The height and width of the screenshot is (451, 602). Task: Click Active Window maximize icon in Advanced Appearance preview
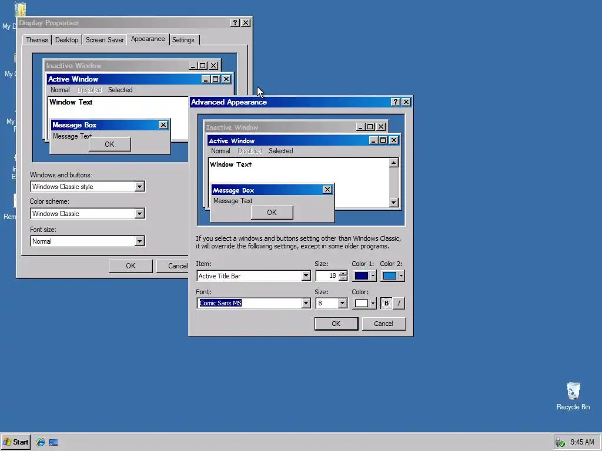383,140
